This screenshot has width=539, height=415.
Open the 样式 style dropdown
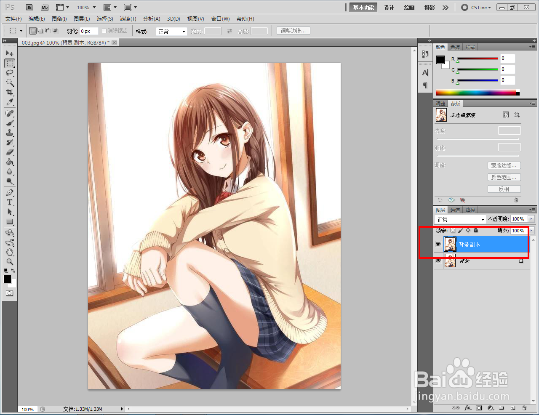(x=171, y=31)
